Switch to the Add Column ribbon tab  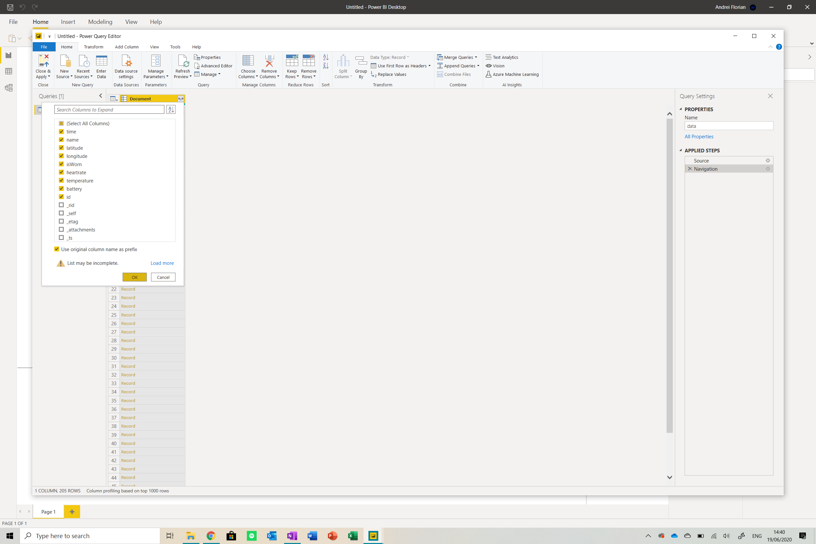127,47
